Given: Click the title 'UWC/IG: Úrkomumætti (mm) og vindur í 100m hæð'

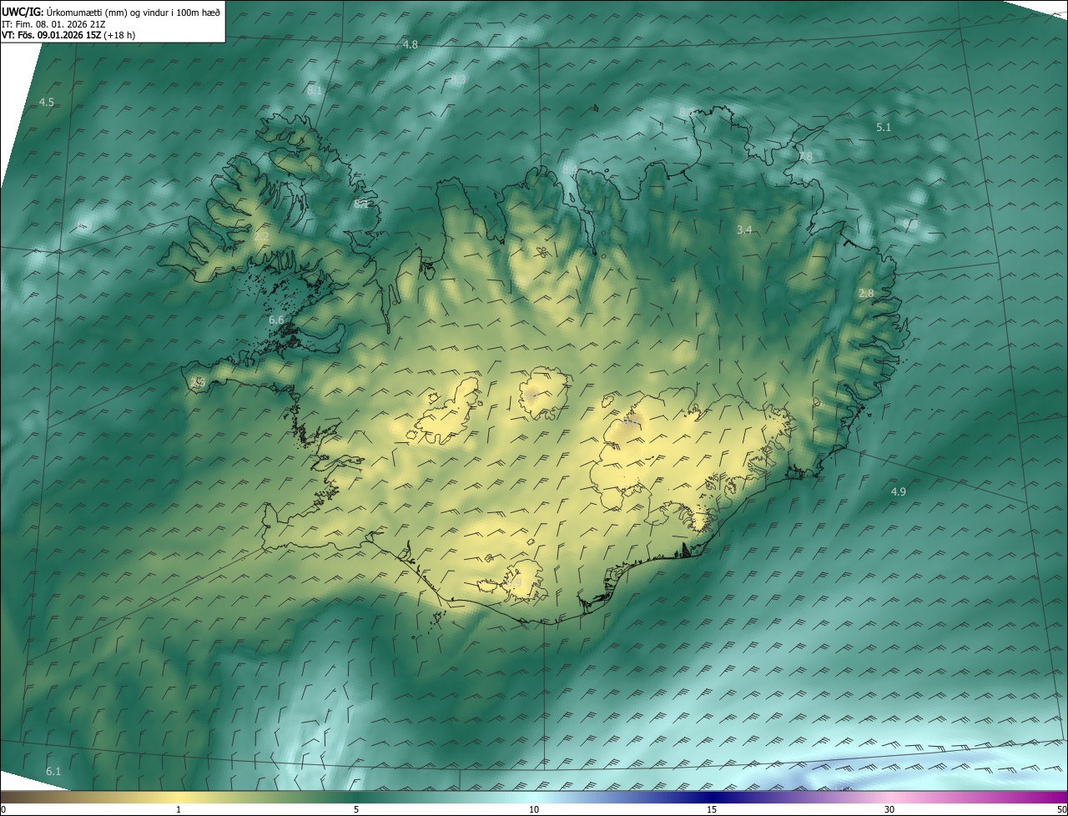Looking at the screenshot, I should [111, 12].
